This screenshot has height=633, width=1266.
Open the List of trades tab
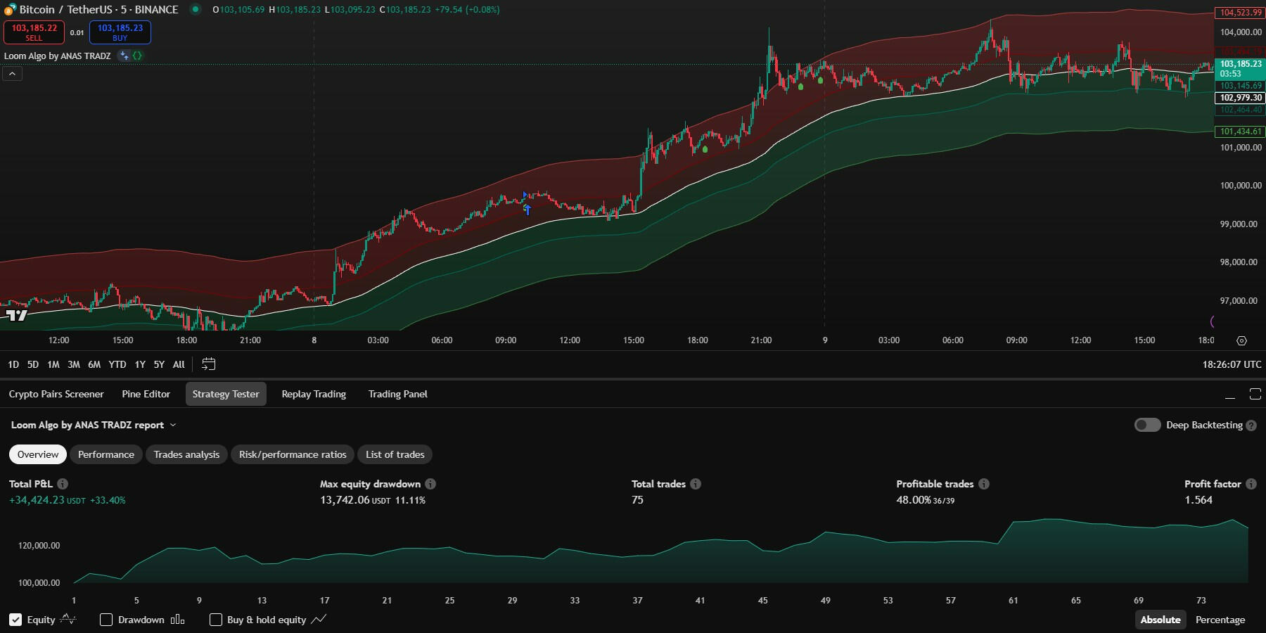(395, 454)
